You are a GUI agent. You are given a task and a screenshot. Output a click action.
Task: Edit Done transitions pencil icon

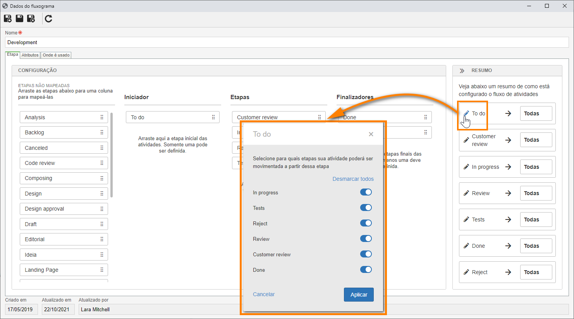click(466, 246)
